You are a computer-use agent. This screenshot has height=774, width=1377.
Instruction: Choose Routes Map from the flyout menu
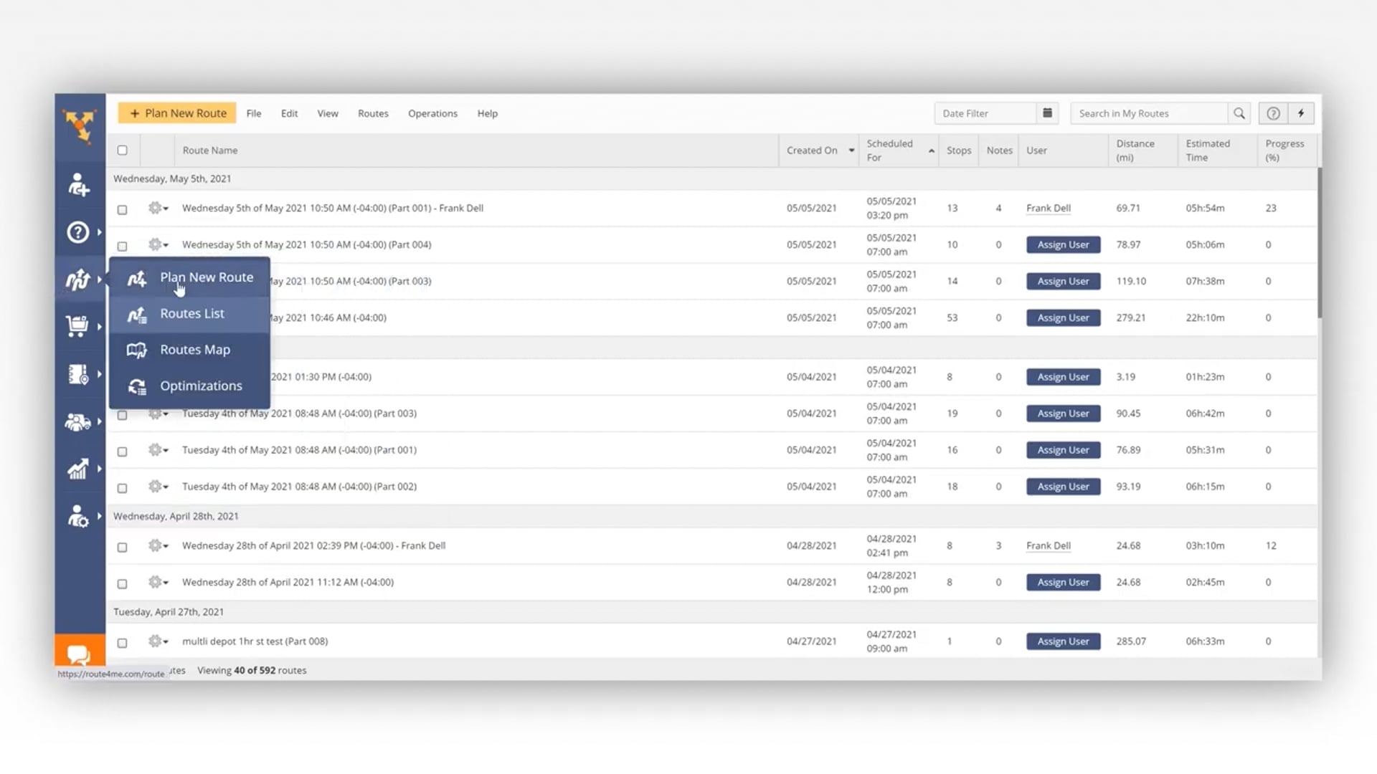(194, 350)
